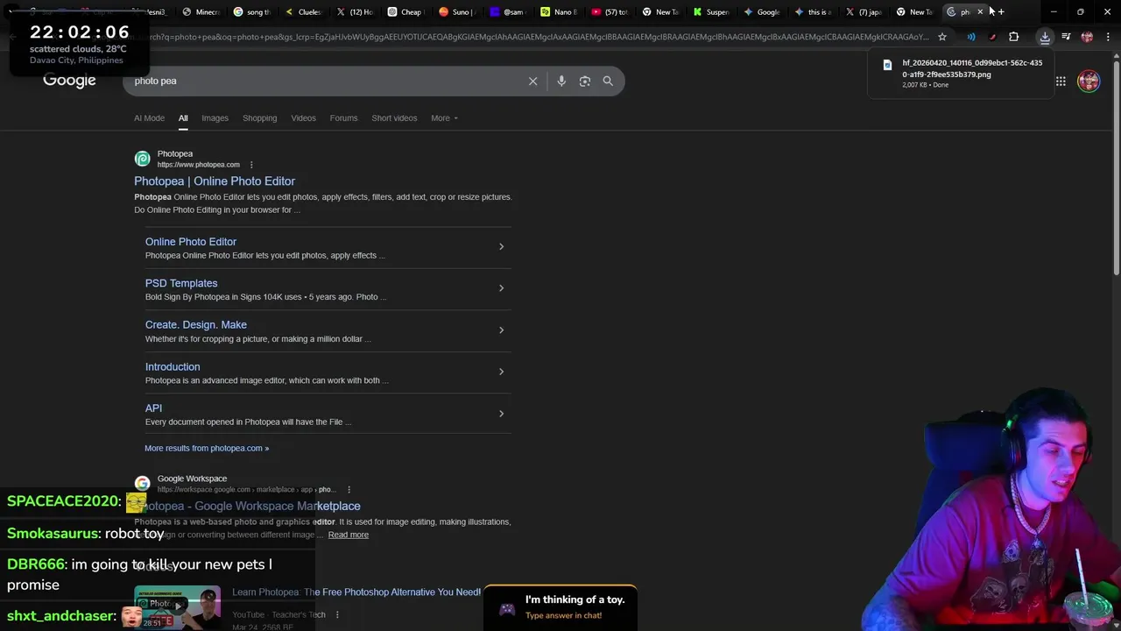Viewport: 1121px width, 631px height.
Task: Click the Google Workspace result favicon
Action: 142,483
